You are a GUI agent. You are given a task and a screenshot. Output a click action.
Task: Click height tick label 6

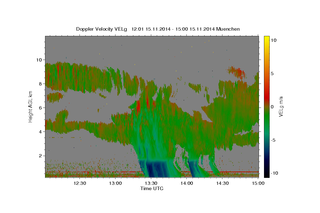click(41, 108)
